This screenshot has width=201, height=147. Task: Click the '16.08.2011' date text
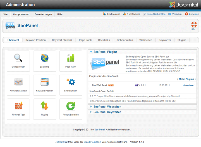coord(164,85)
